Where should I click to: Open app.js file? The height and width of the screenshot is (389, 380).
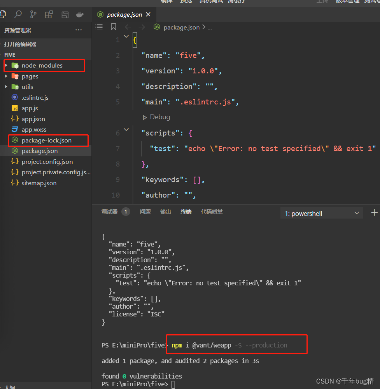click(x=30, y=108)
